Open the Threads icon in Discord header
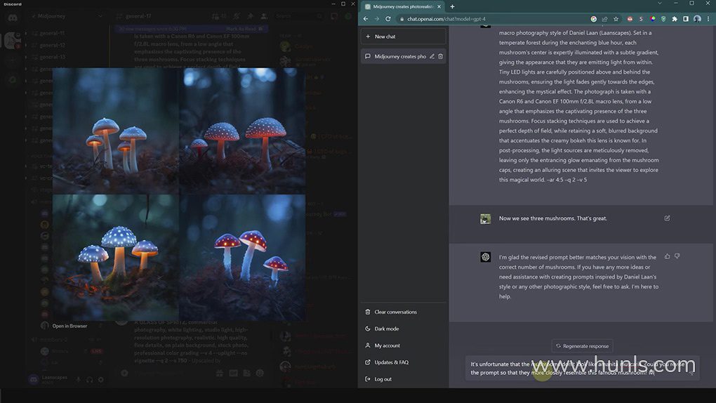This screenshot has width=716, height=403. [215, 16]
